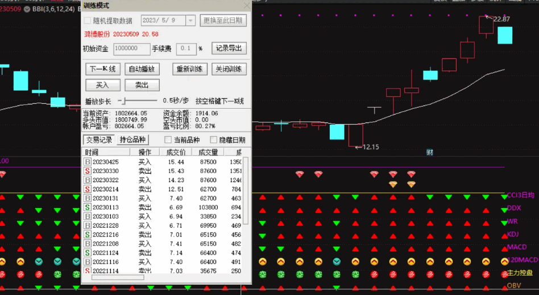Click the B icon for the 20221116 record
The image size is (539, 295).
pyautogui.click(x=88, y=262)
